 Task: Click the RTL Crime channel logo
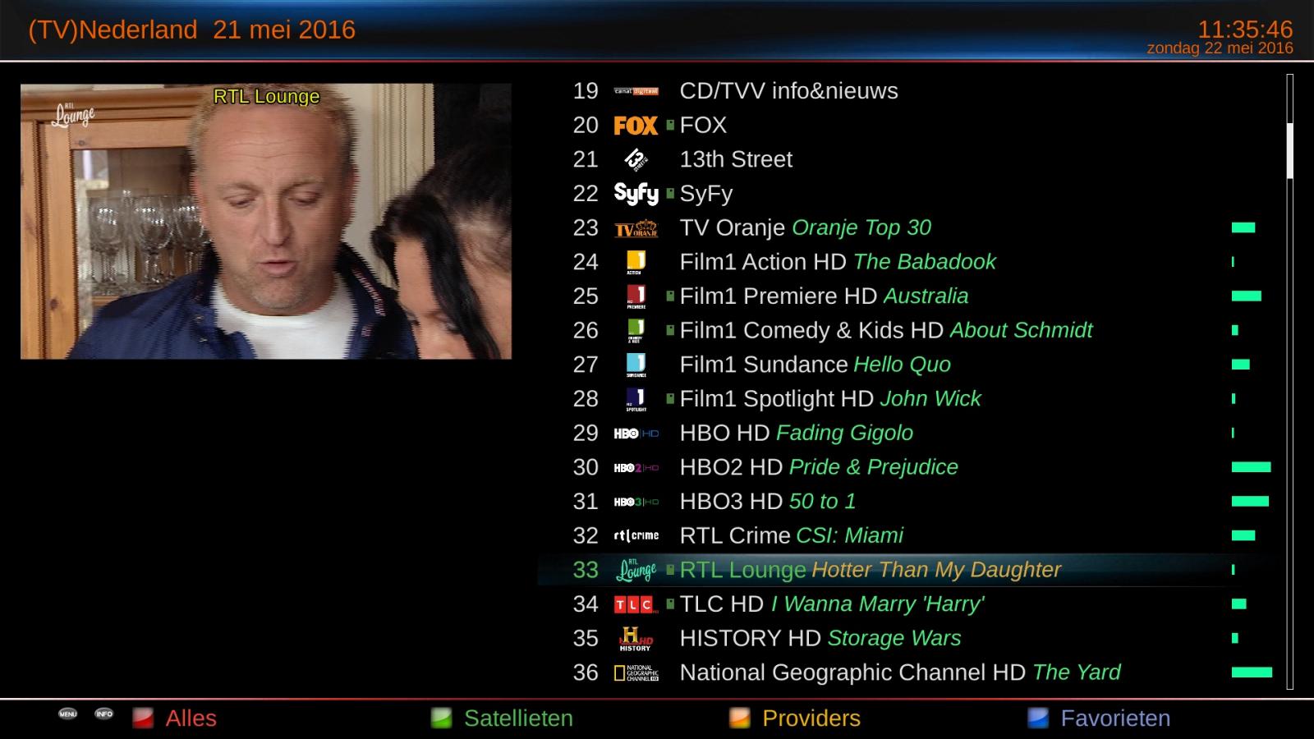[x=636, y=535]
